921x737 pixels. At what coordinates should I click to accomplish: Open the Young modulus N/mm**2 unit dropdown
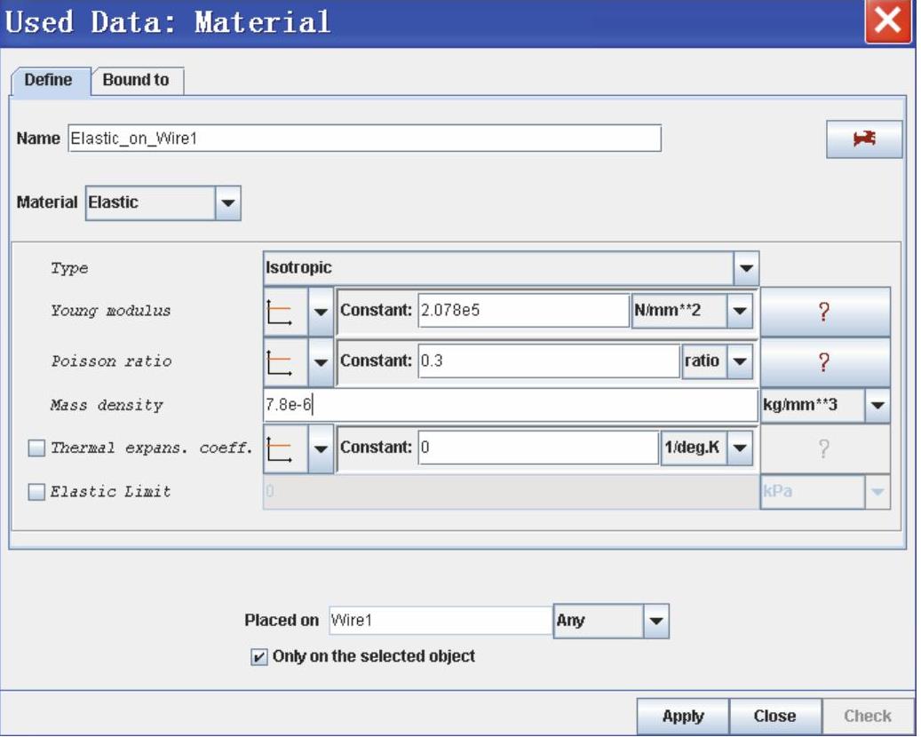(738, 312)
